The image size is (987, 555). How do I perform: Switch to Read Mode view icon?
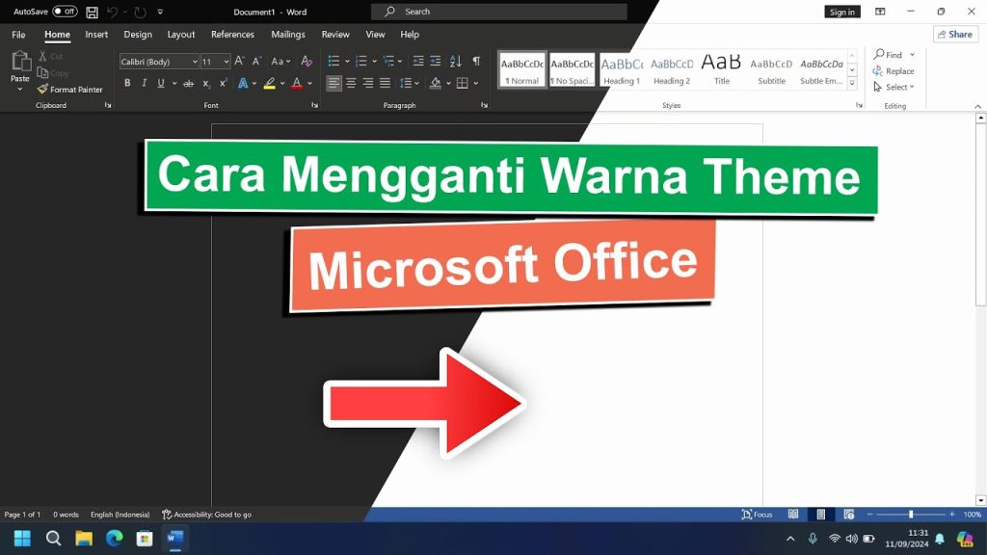(793, 515)
